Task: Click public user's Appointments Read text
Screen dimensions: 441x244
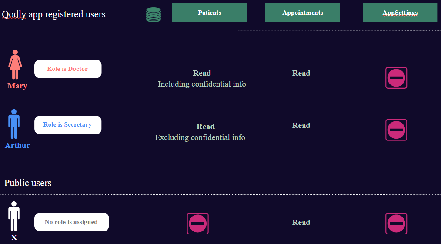Action: (301, 222)
